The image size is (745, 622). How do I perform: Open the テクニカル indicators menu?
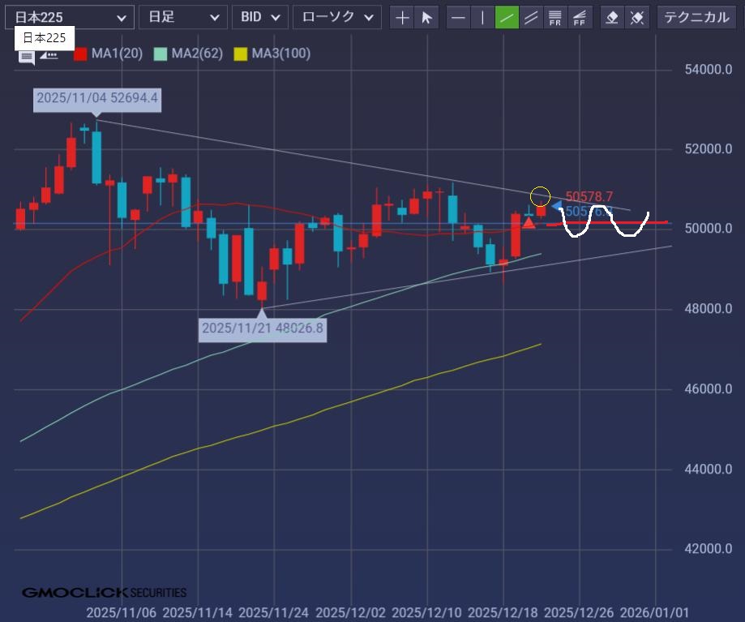[697, 17]
